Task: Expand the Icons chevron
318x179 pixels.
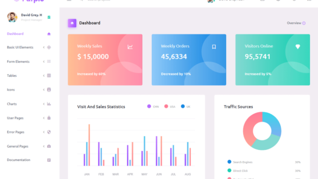Action: click(x=44, y=89)
